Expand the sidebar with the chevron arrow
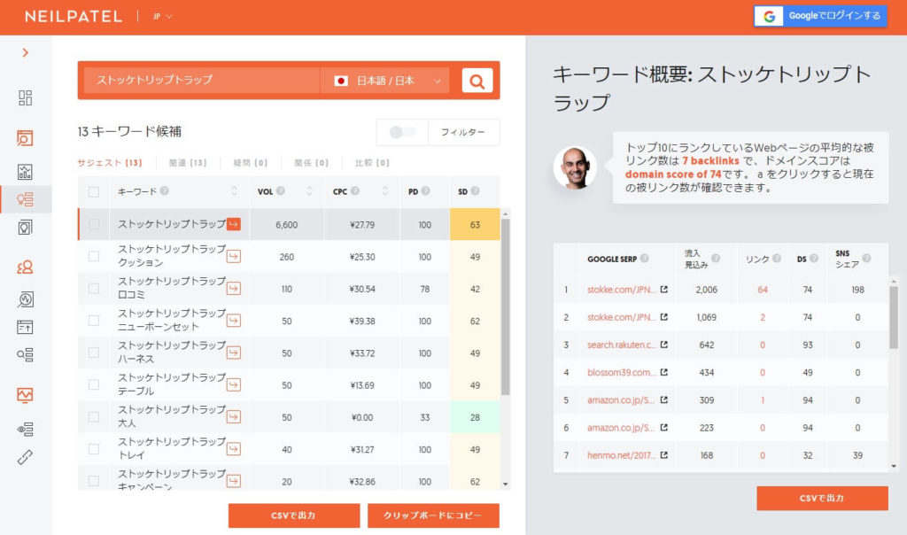Screen dimensions: 907x535 click(x=25, y=52)
